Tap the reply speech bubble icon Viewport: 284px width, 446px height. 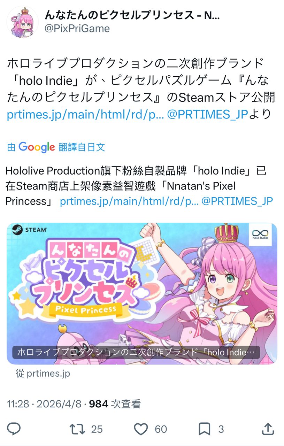click(14, 429)
